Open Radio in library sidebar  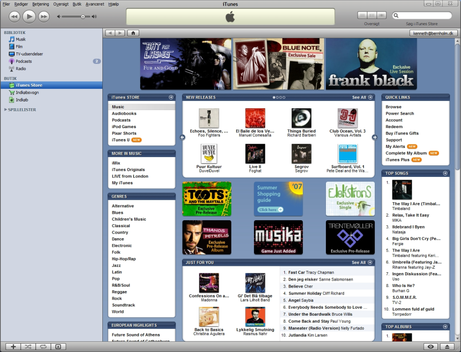(21, 69)
